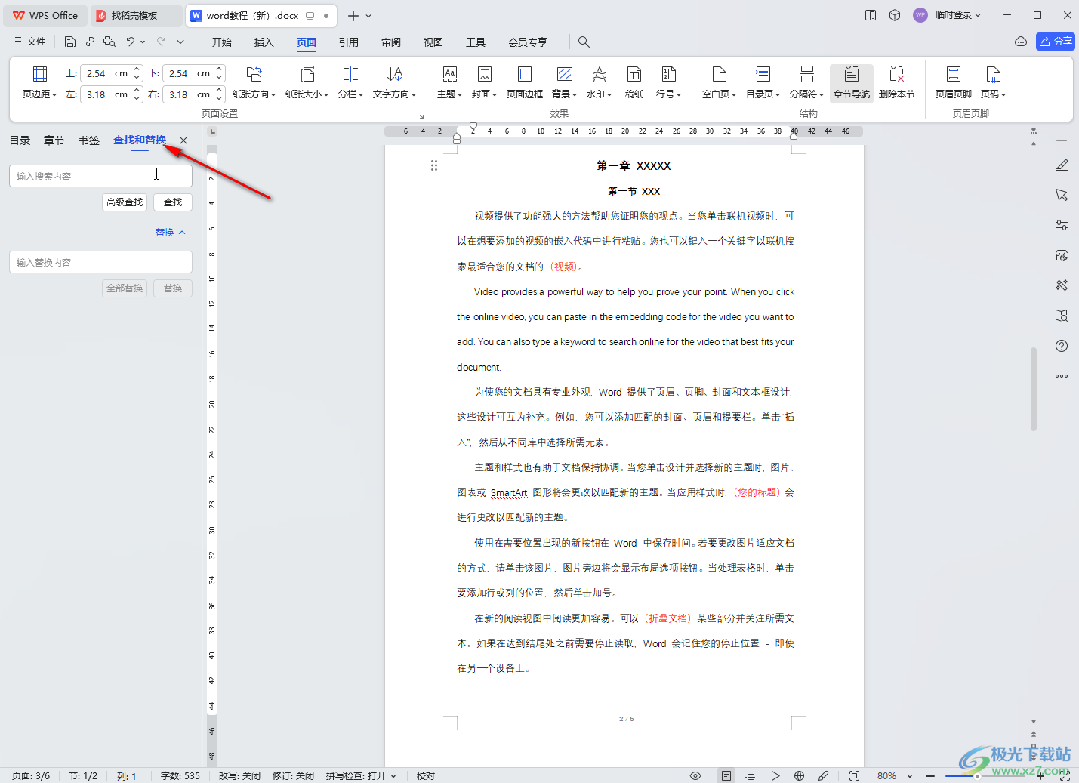This screenshot has width=1079, height=783.
Task: Click the columns icon
Action: tap(350, 74)
